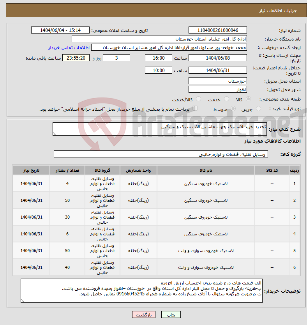Click the general description textarea resize handle
This screenshot has width=307, height=325.
tap(55, 134)
